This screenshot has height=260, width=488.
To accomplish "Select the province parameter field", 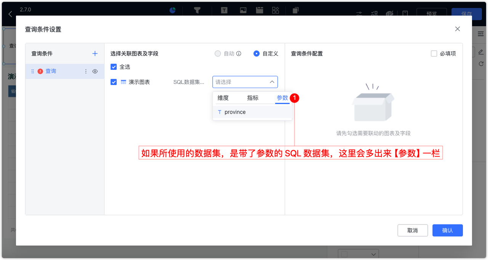I will point(235,112).
